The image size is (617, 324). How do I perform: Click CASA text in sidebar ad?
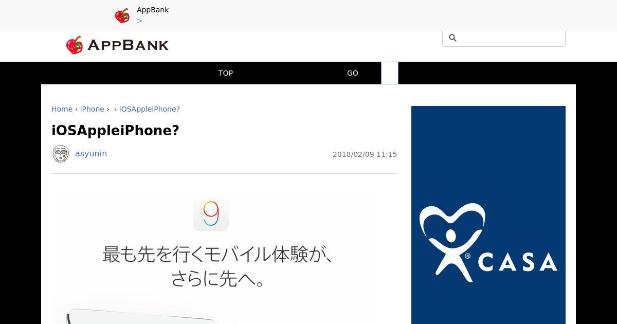pyautogui.click(x=518, y=262)
